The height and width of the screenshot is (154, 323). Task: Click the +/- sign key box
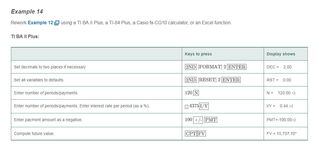click(x=198, y=120)
